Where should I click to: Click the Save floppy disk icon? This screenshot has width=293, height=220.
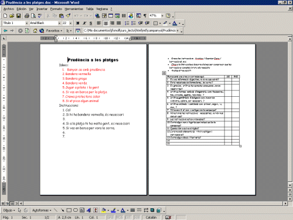[19, 16]
